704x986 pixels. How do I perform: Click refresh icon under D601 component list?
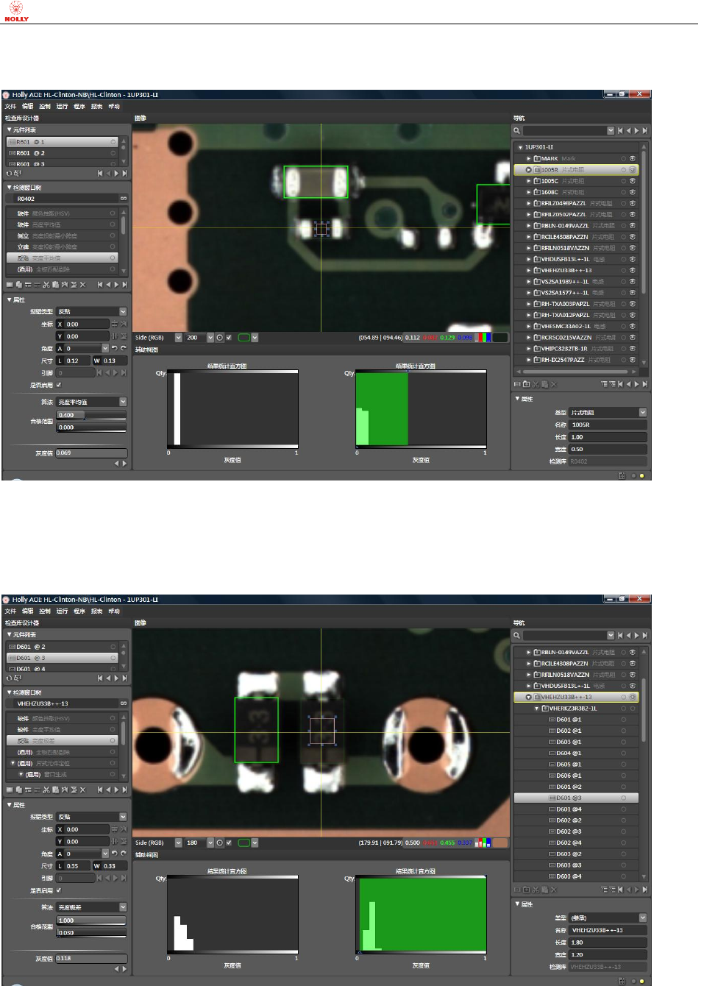(10, 678)
